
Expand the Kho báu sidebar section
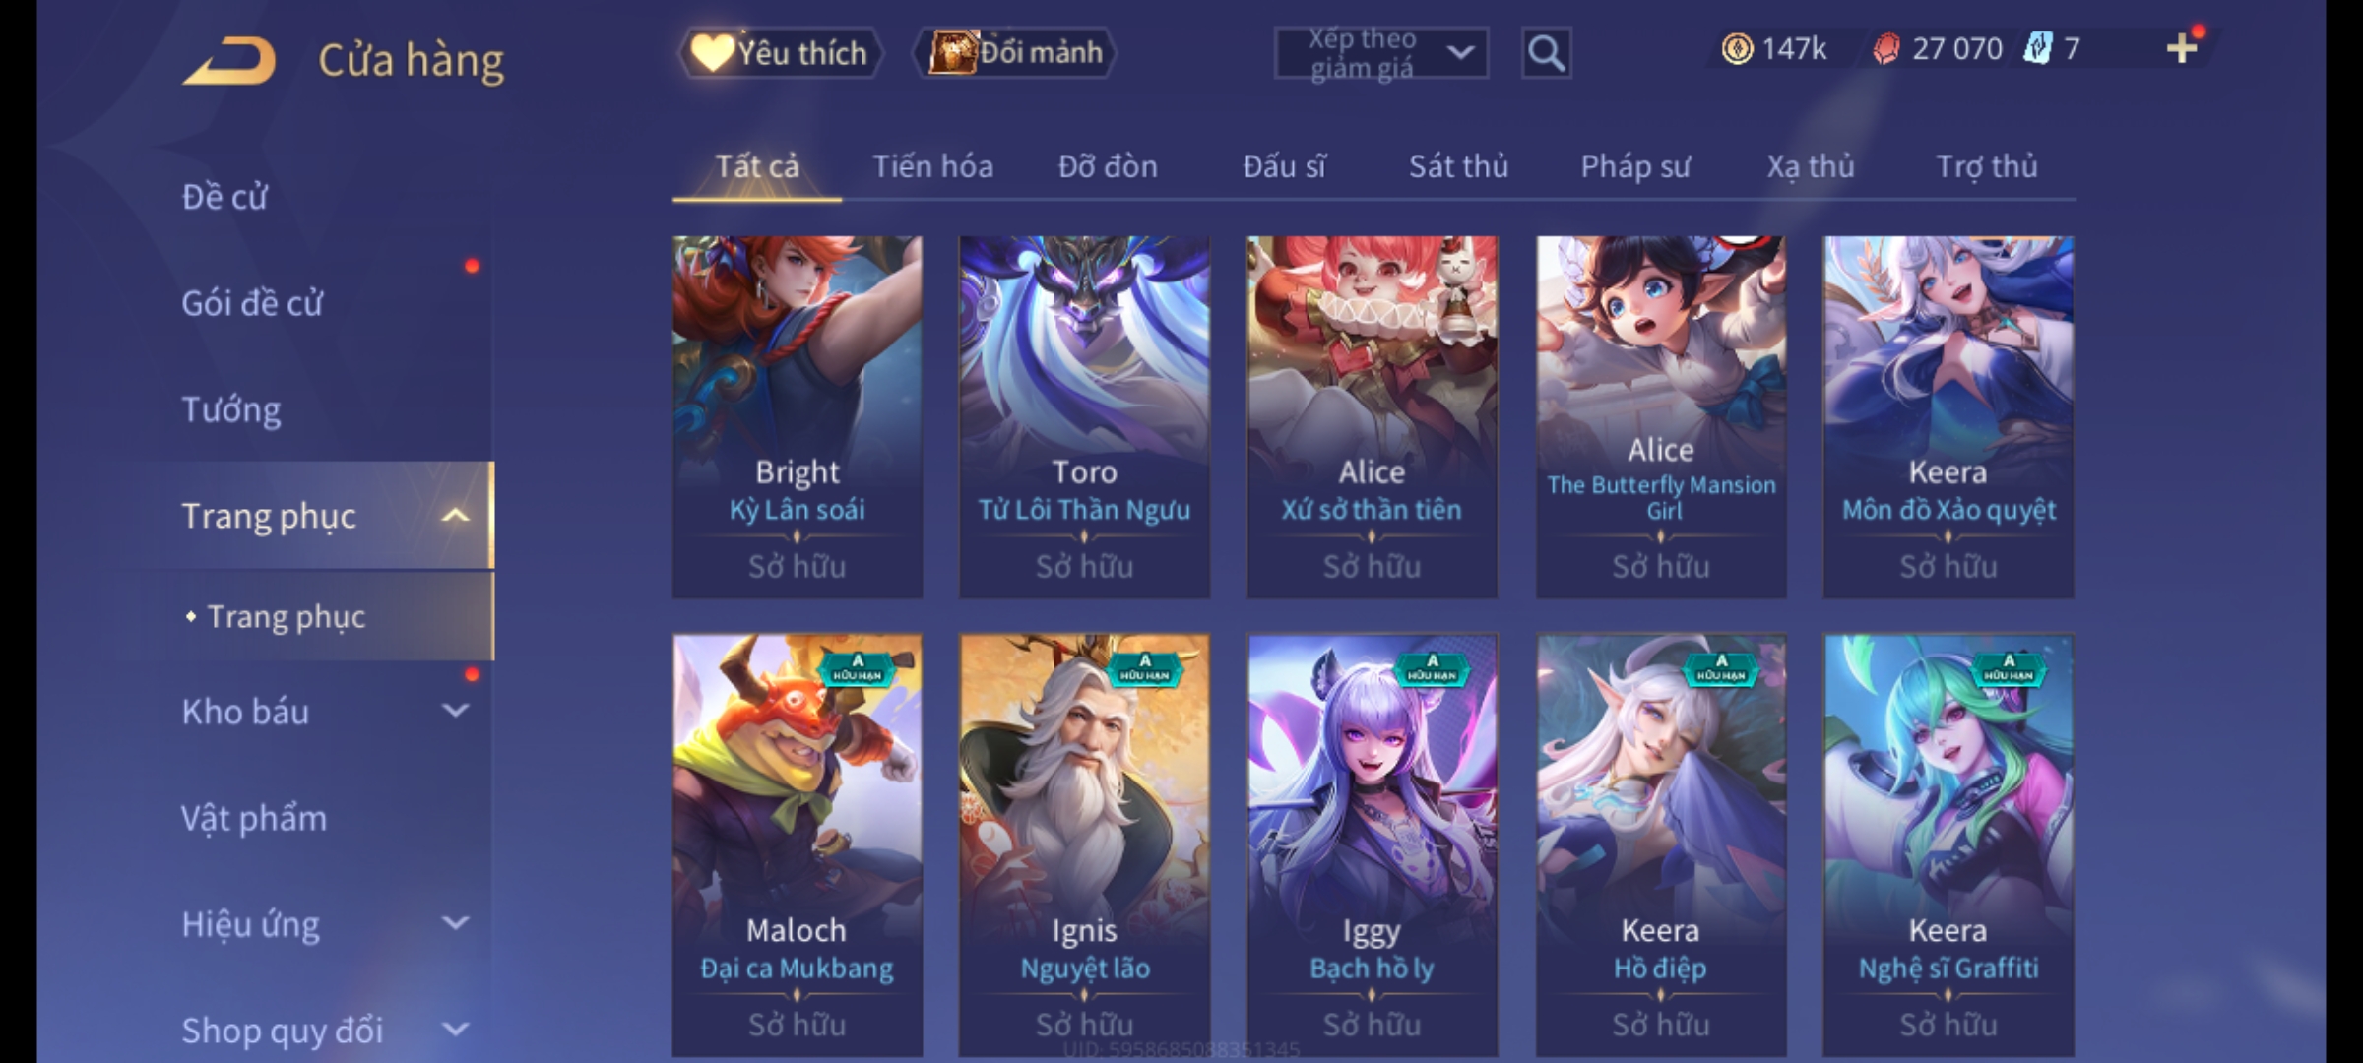pos(455,711)
